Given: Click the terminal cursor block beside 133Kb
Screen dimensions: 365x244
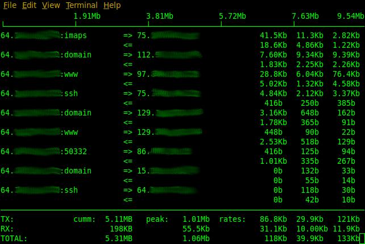Looking at the screenshot, I should tap(362, 238).
